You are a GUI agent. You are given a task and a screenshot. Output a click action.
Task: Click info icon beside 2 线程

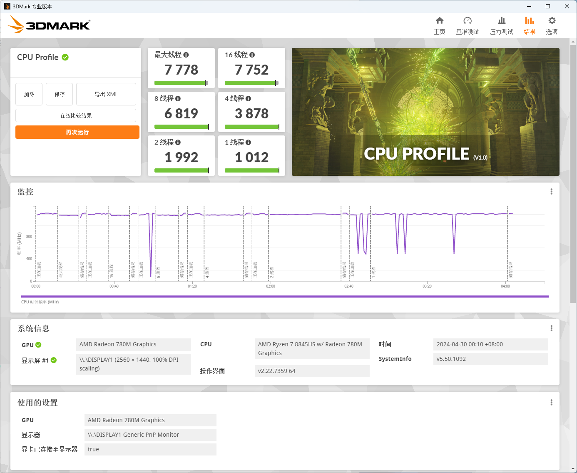tap(178, 142)
